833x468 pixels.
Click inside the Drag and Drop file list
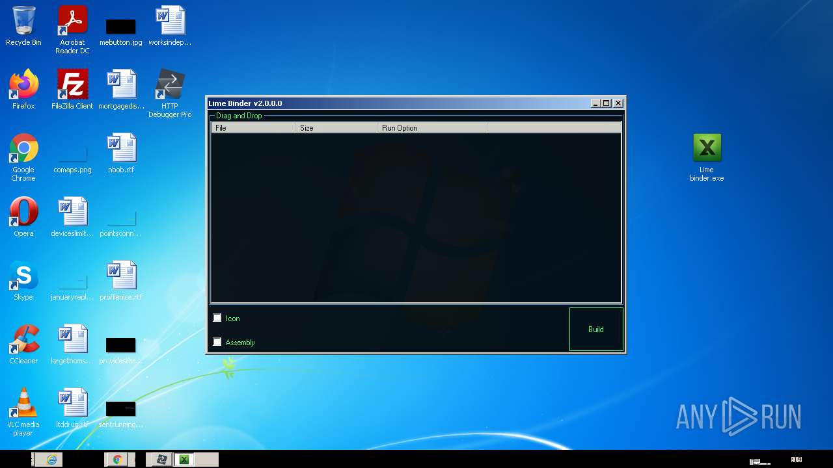(x=416, y=217)
